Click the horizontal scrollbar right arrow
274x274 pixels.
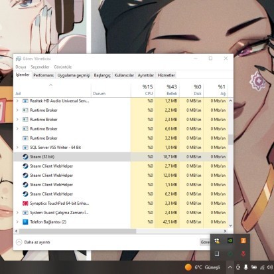click(x=225, y=231)
